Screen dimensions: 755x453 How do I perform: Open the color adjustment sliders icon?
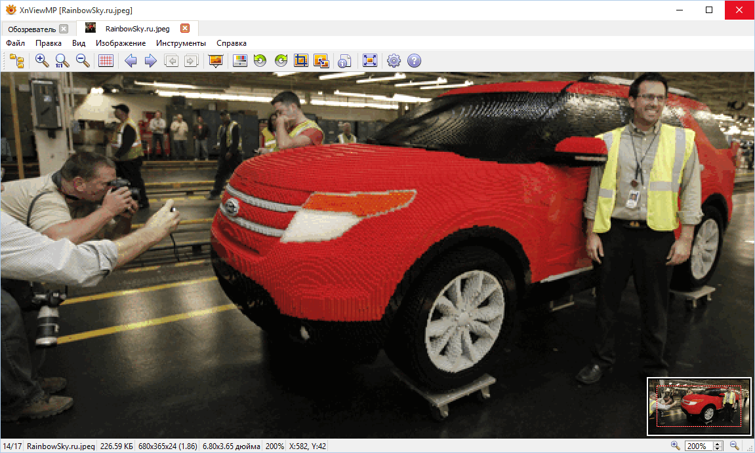[240, 61]
